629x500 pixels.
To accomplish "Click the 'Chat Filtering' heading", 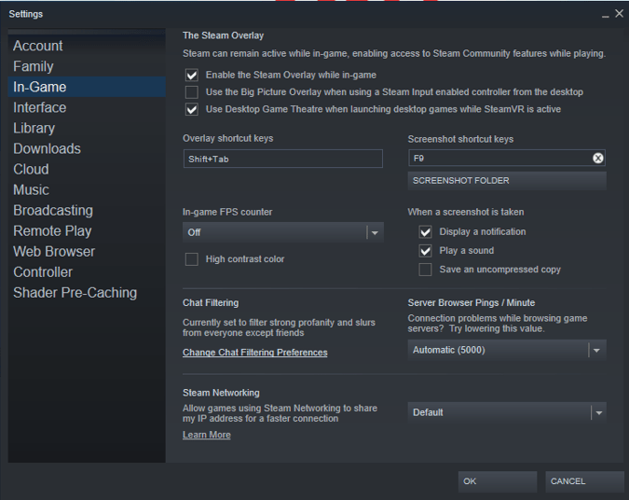I will [x=211, y=303].
